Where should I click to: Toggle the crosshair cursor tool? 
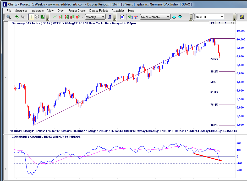(x=31, y=17)
